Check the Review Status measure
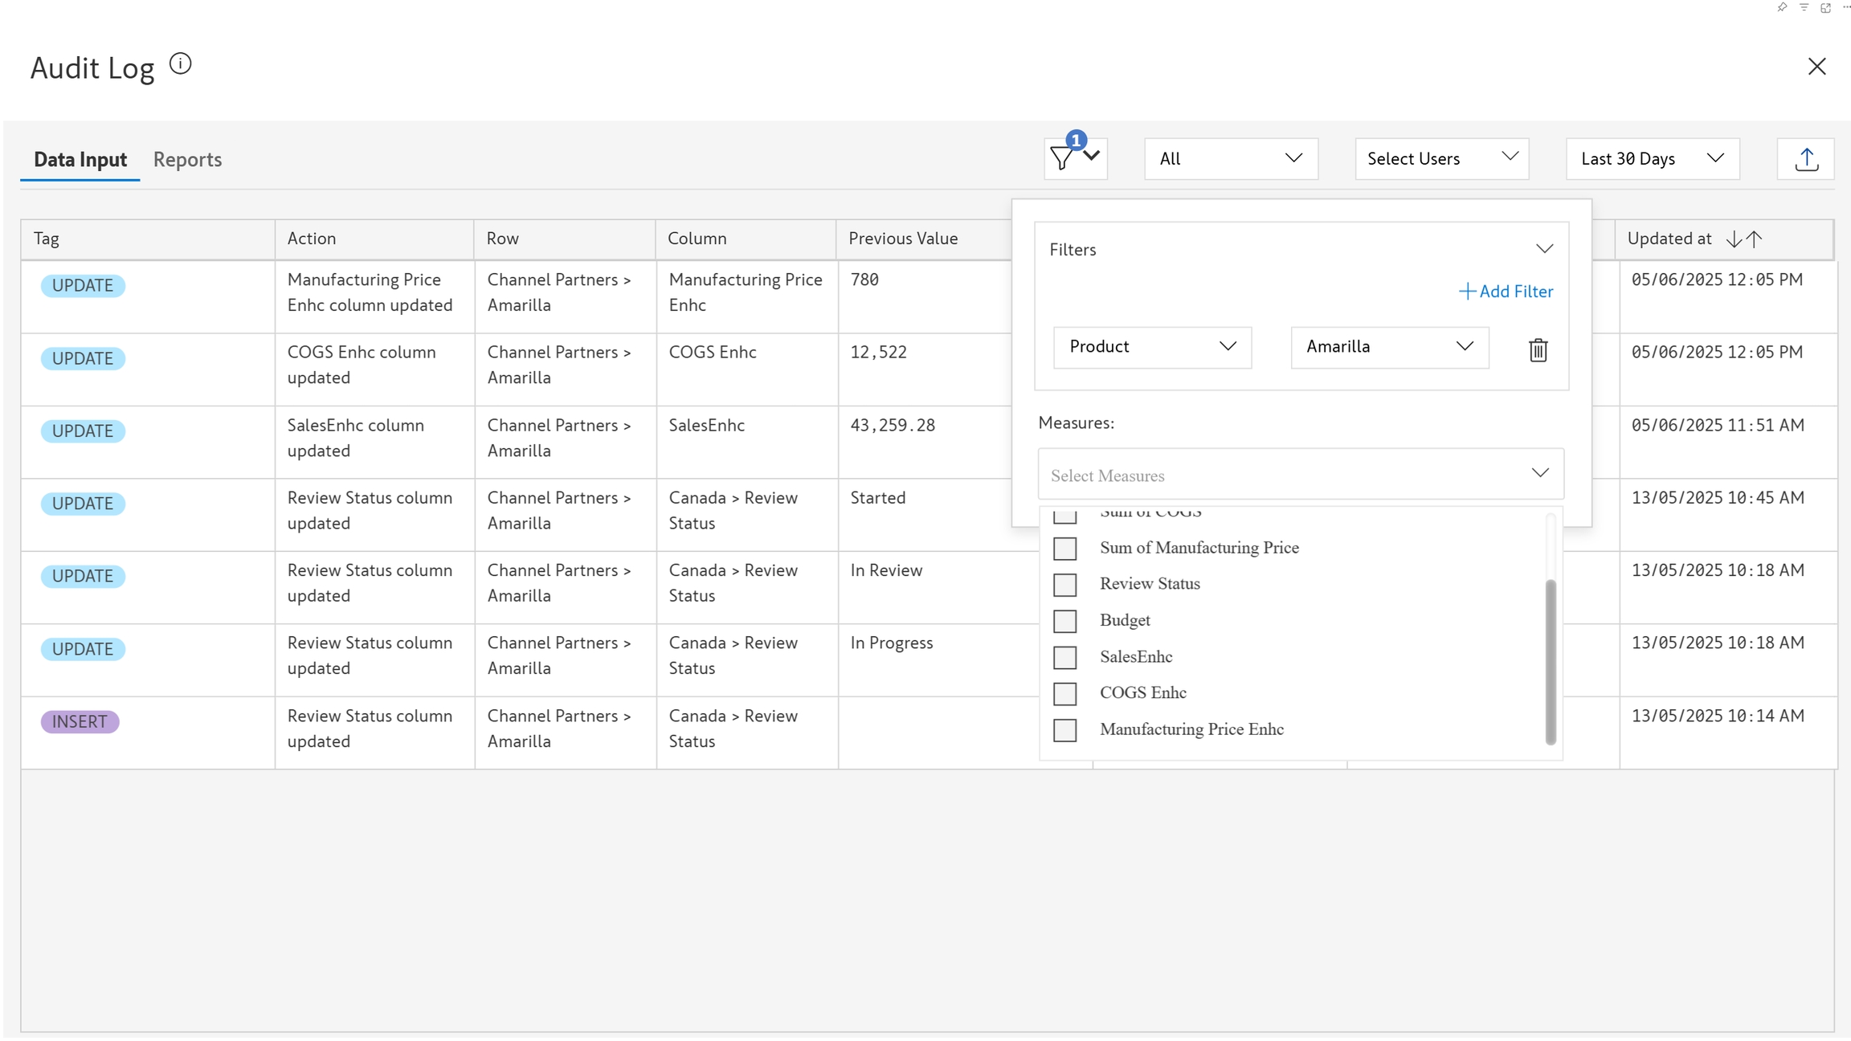 (x=1064, y=585)
